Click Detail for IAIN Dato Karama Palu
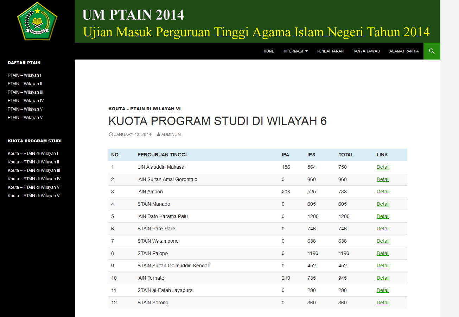The image size is (459, 317). 383,216
